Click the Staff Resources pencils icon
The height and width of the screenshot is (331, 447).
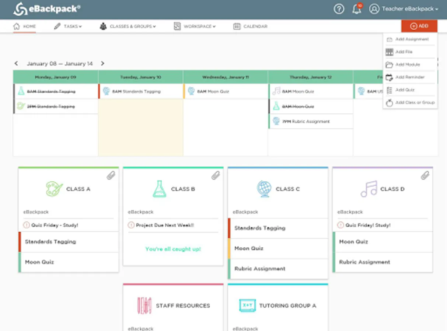tap(144, 306)
